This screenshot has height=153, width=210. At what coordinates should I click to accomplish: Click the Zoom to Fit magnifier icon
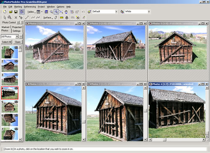click(61, 12)
